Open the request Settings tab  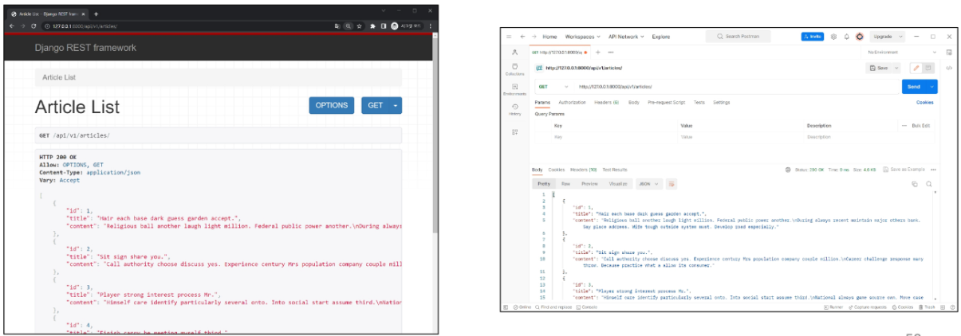pos(721,102)
